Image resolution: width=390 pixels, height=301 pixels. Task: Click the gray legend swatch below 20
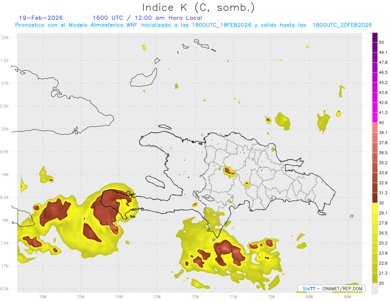pos(375,288)
